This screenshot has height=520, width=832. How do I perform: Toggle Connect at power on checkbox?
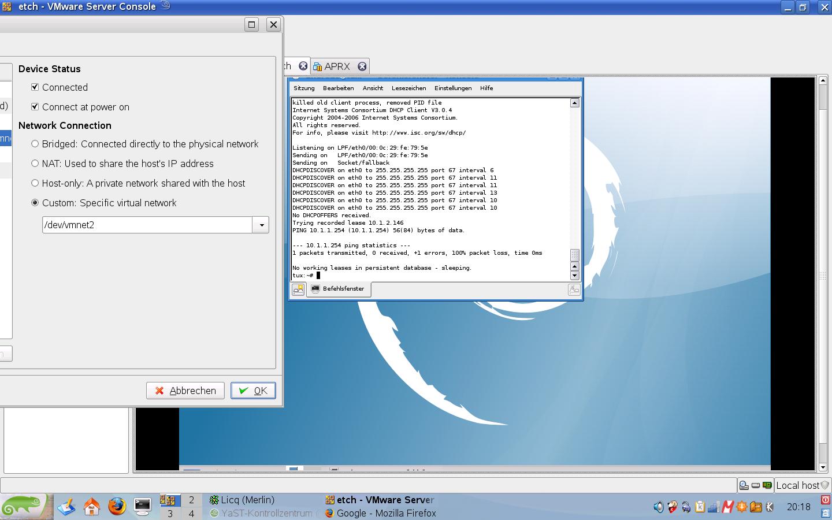[35, 107]
